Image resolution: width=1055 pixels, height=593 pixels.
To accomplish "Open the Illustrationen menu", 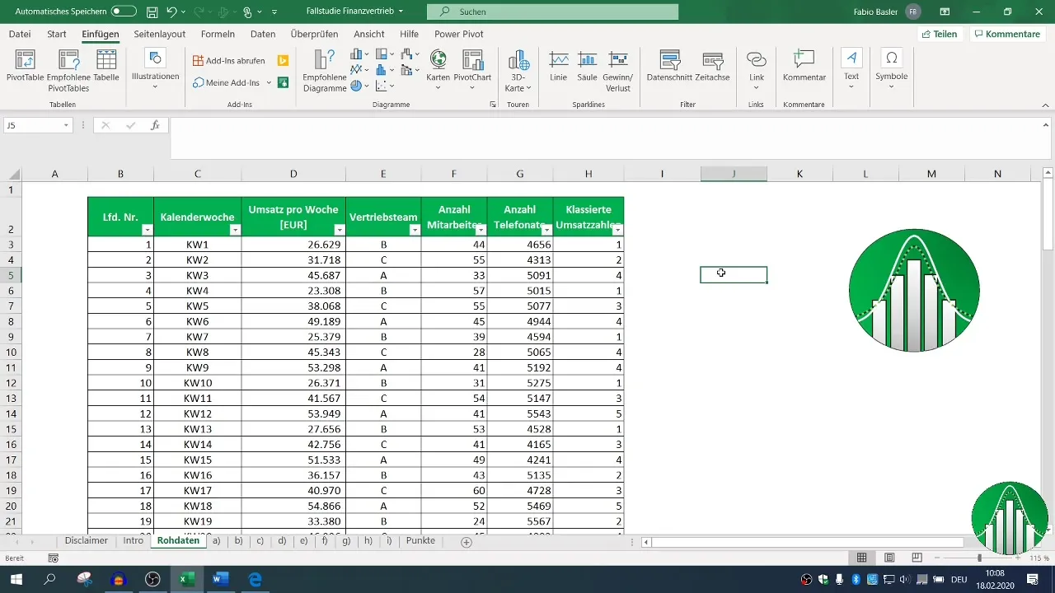I will pos(155,69).
